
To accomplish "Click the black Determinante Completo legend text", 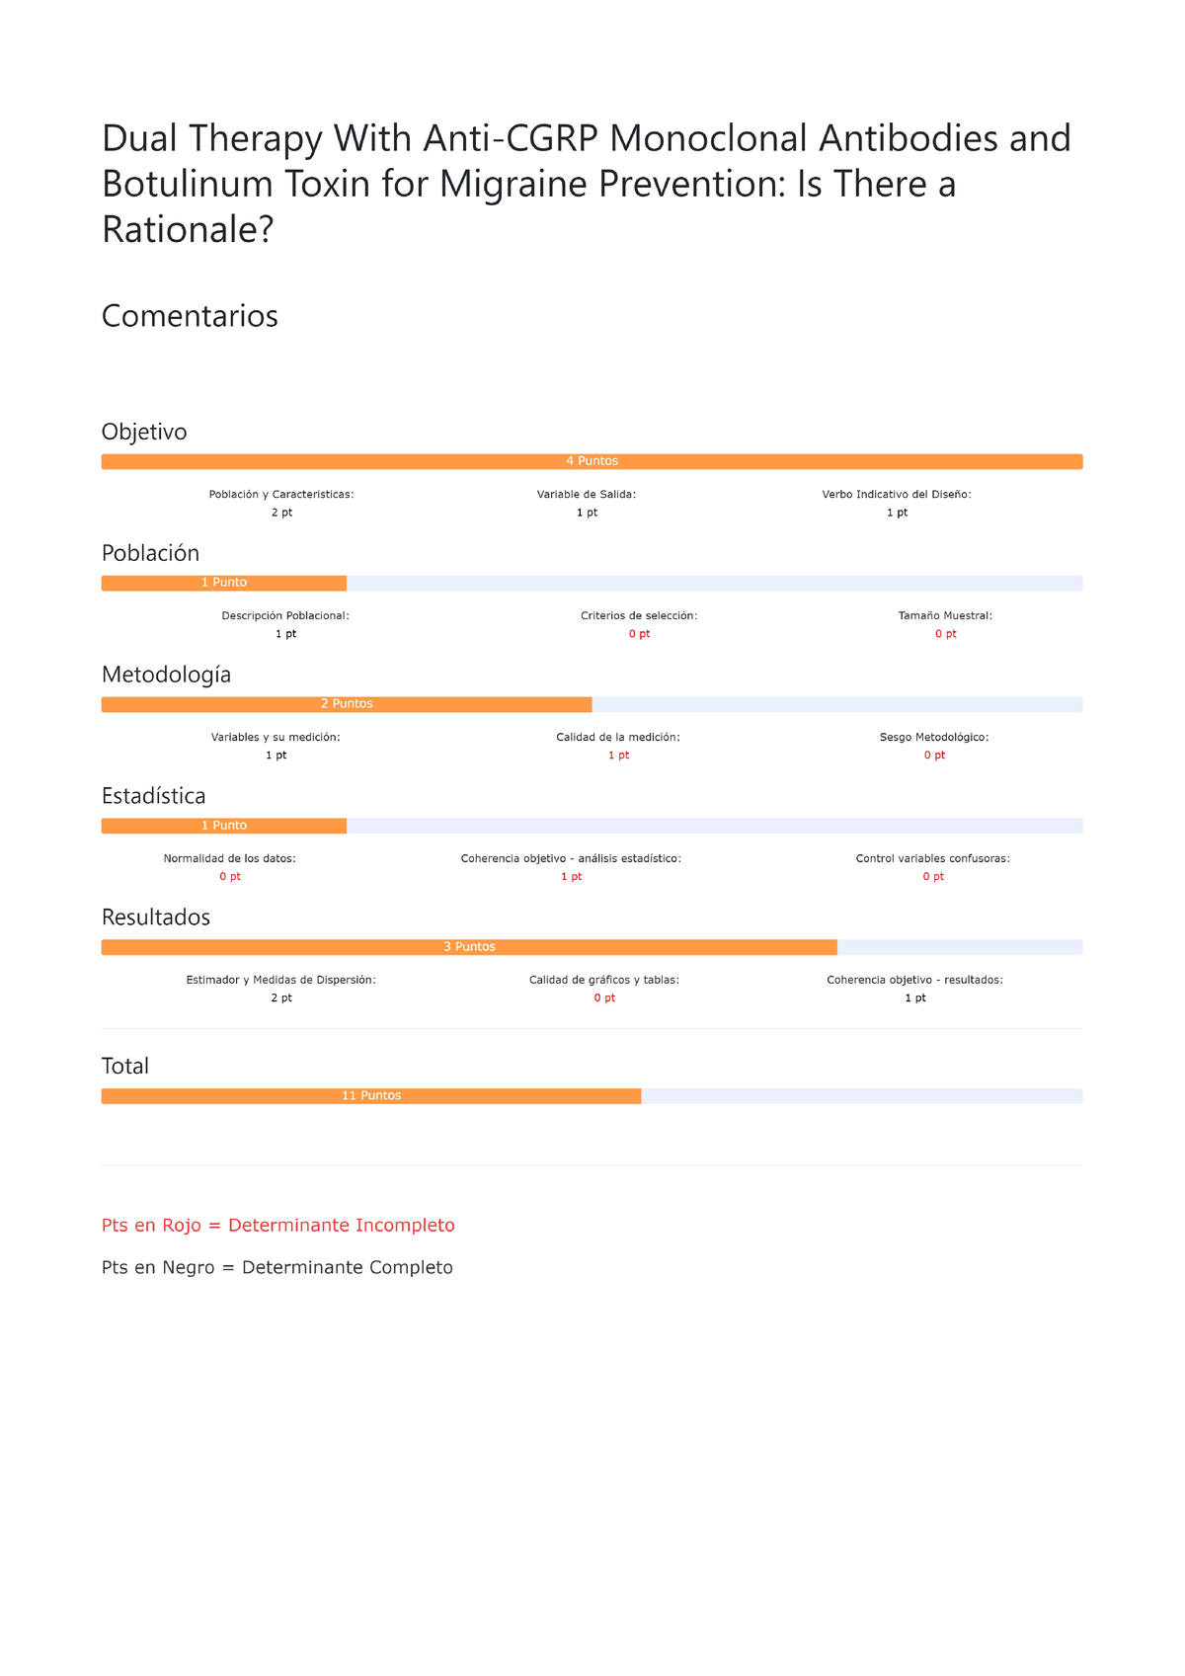I will click(277, 1267).
